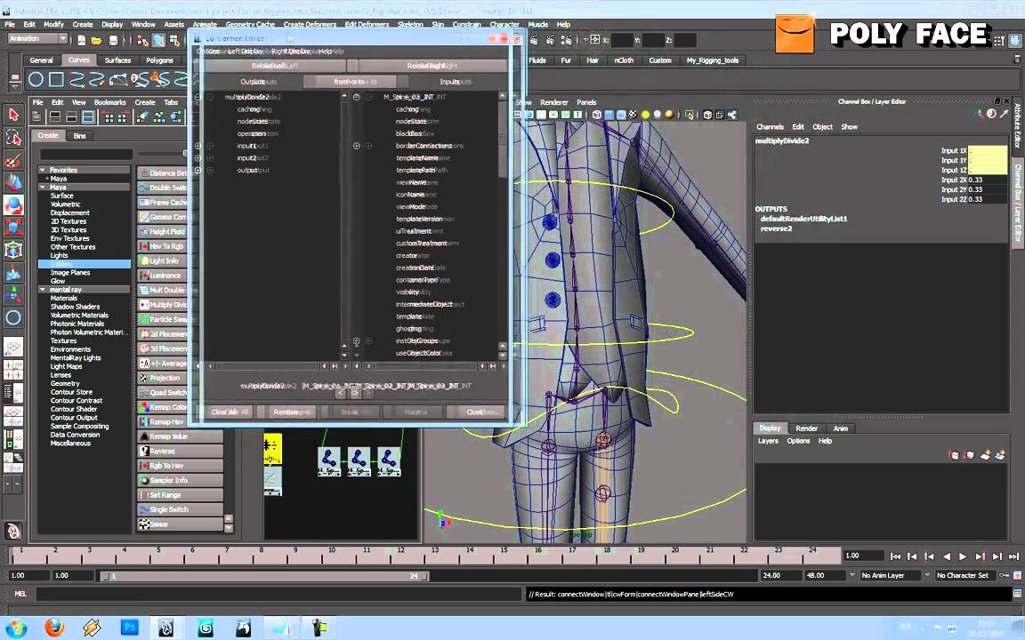Open the Animation menu set dropdown
Image resolution: width=1025 pixels, height=640 pixels.
pyautogui.click(x=37, y=39)
